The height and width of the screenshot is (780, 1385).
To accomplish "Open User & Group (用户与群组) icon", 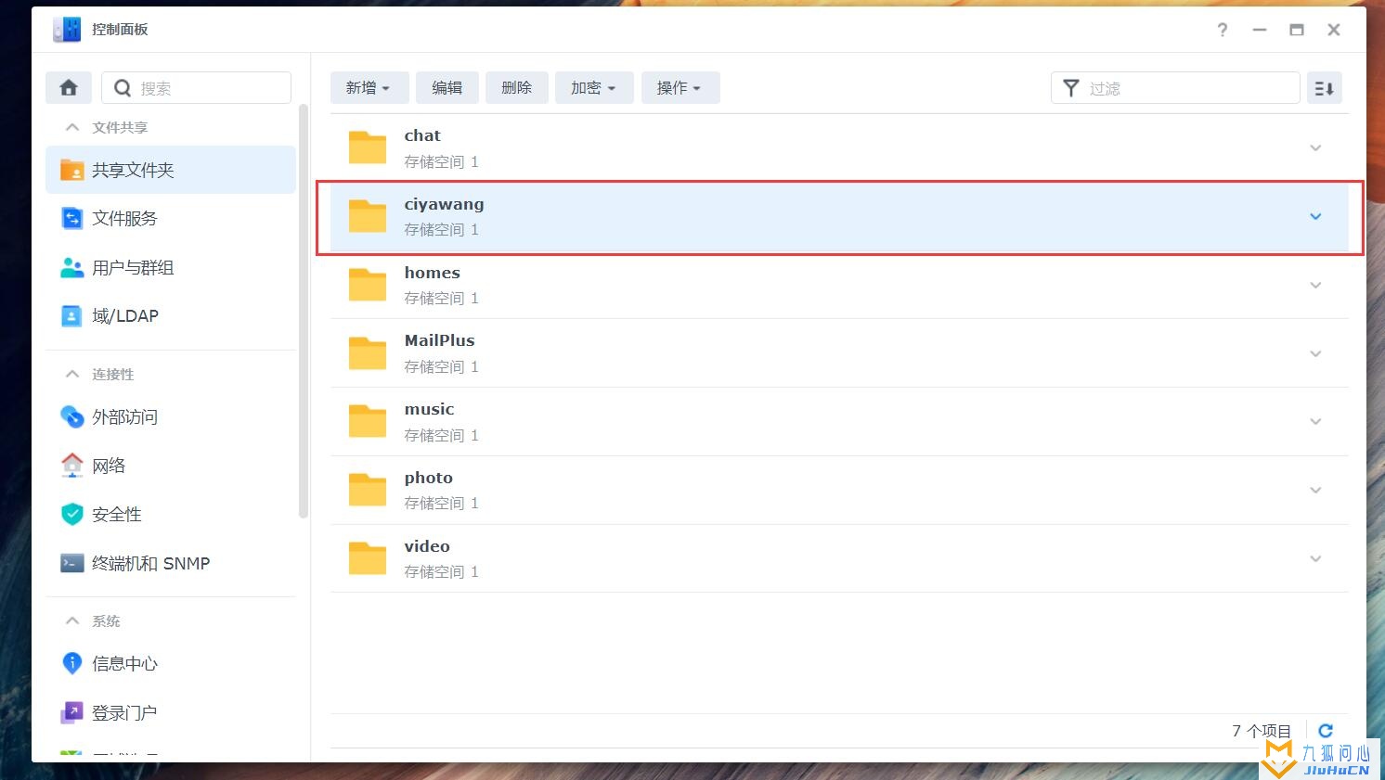I will [71, 267].
